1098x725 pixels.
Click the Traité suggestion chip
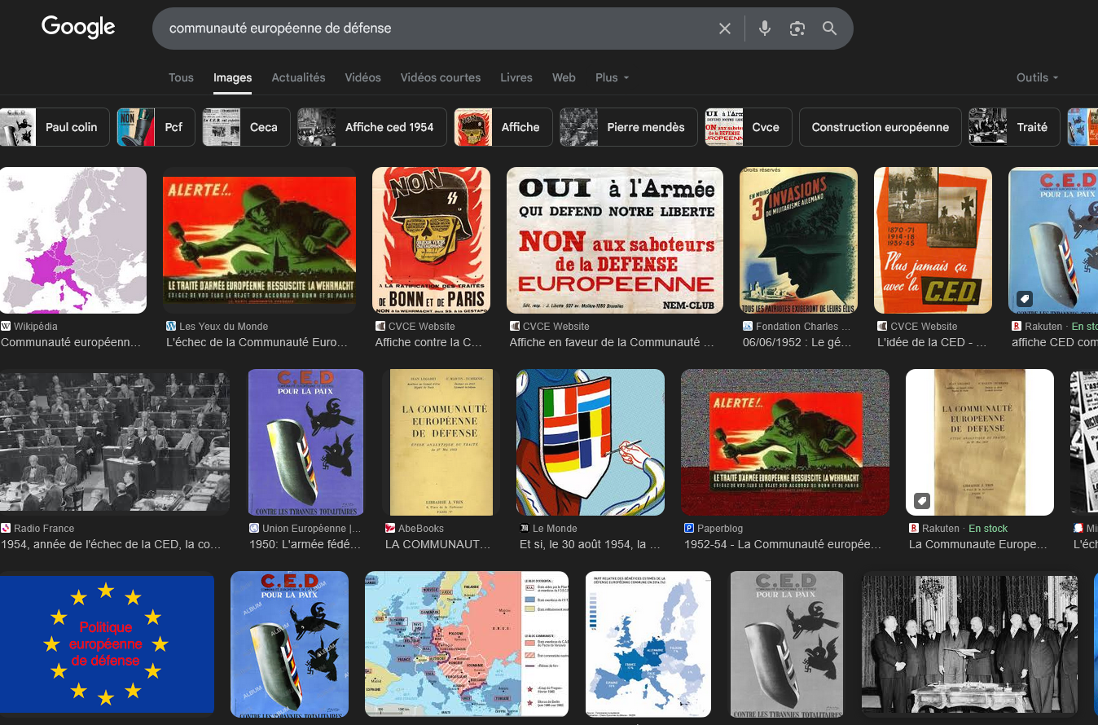tap(1014, 127)
